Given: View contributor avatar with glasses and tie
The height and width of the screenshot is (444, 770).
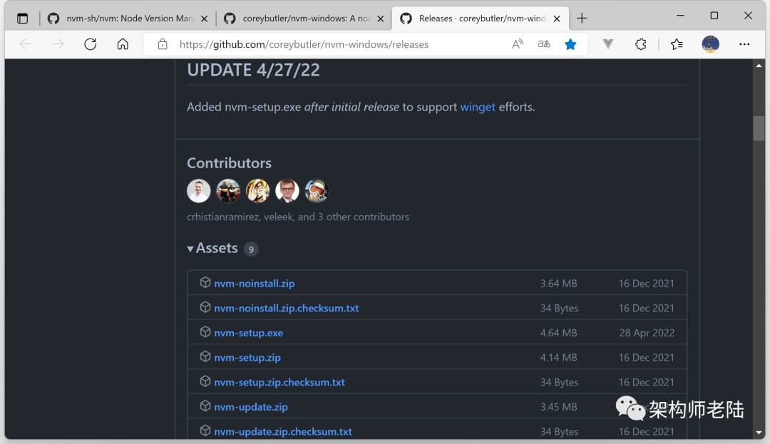Looking at the screenshot, I should click(287, 191).
